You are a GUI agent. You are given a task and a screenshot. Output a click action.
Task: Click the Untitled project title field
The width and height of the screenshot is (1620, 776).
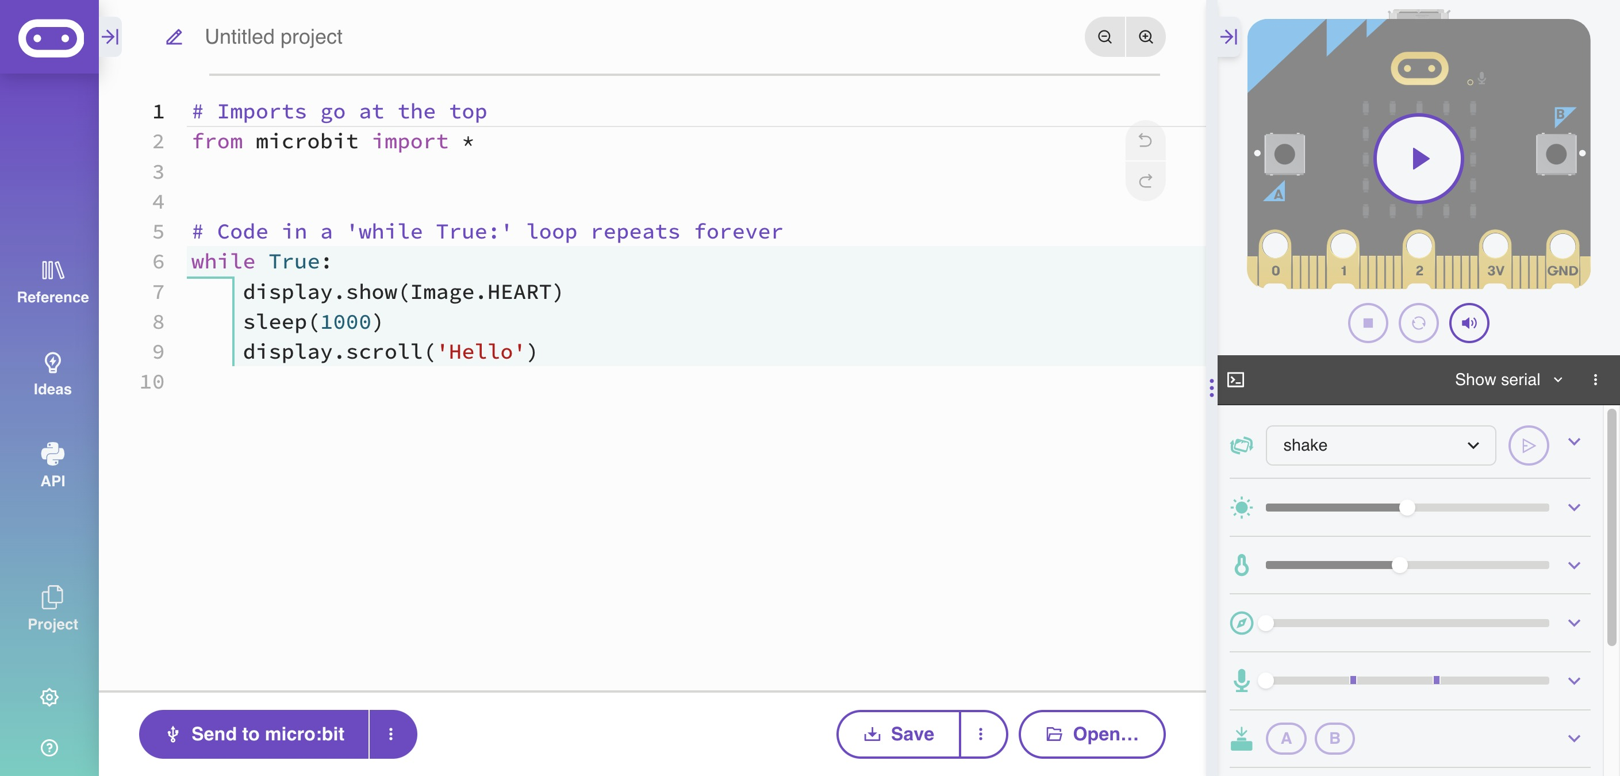[x=272, y=36]
